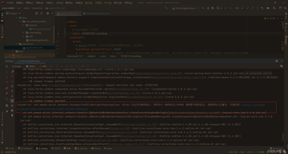Expand the util folder

23,36
